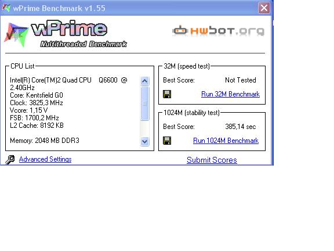Click the 385,14 sec best score value

tap(241, 127)
